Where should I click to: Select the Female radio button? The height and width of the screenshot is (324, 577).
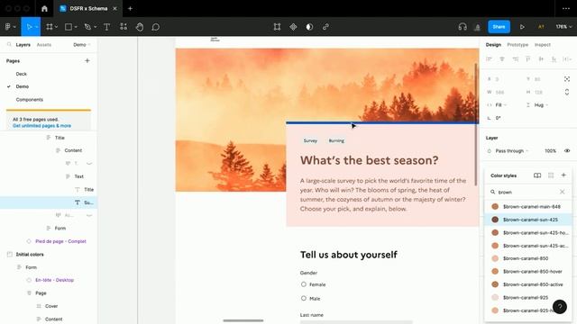click(x=304, y=284)
